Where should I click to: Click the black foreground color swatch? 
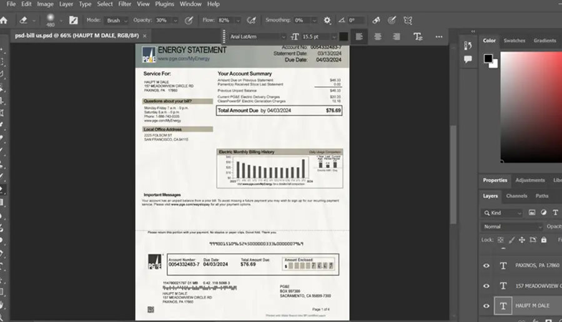pyautogui.click(x=488, y=59)
